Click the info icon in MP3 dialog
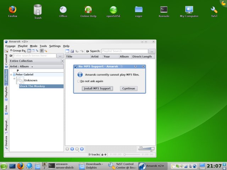The width and height of the screenshot is (227, 170). [80, 75]
